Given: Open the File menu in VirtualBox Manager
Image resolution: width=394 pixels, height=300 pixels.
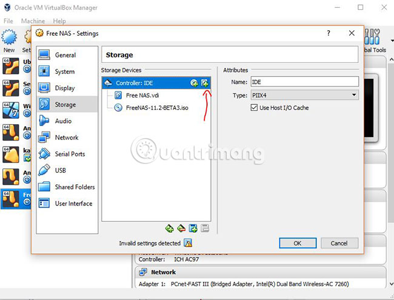Looking at the screenshot, I should (x=8, y=21).
